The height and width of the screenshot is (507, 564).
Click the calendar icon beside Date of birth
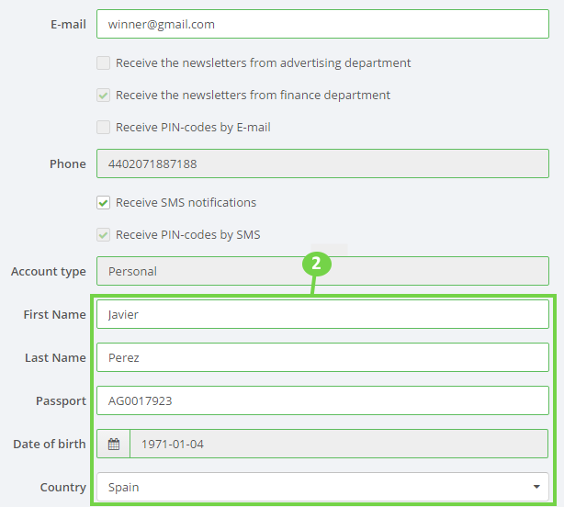(114, 445)
